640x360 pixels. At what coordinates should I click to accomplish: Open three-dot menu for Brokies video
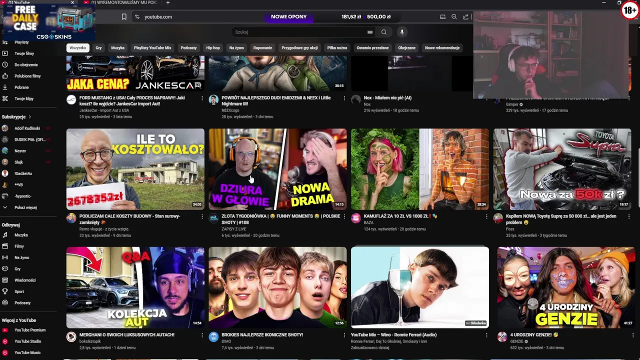click(x=344, y=335)
